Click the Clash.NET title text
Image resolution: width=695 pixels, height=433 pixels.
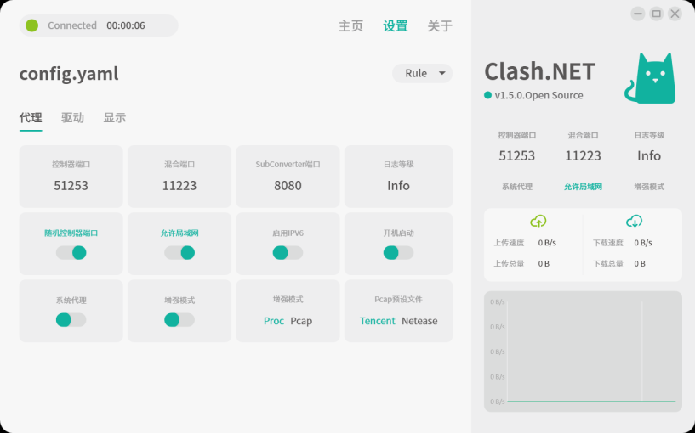[540, 71]
